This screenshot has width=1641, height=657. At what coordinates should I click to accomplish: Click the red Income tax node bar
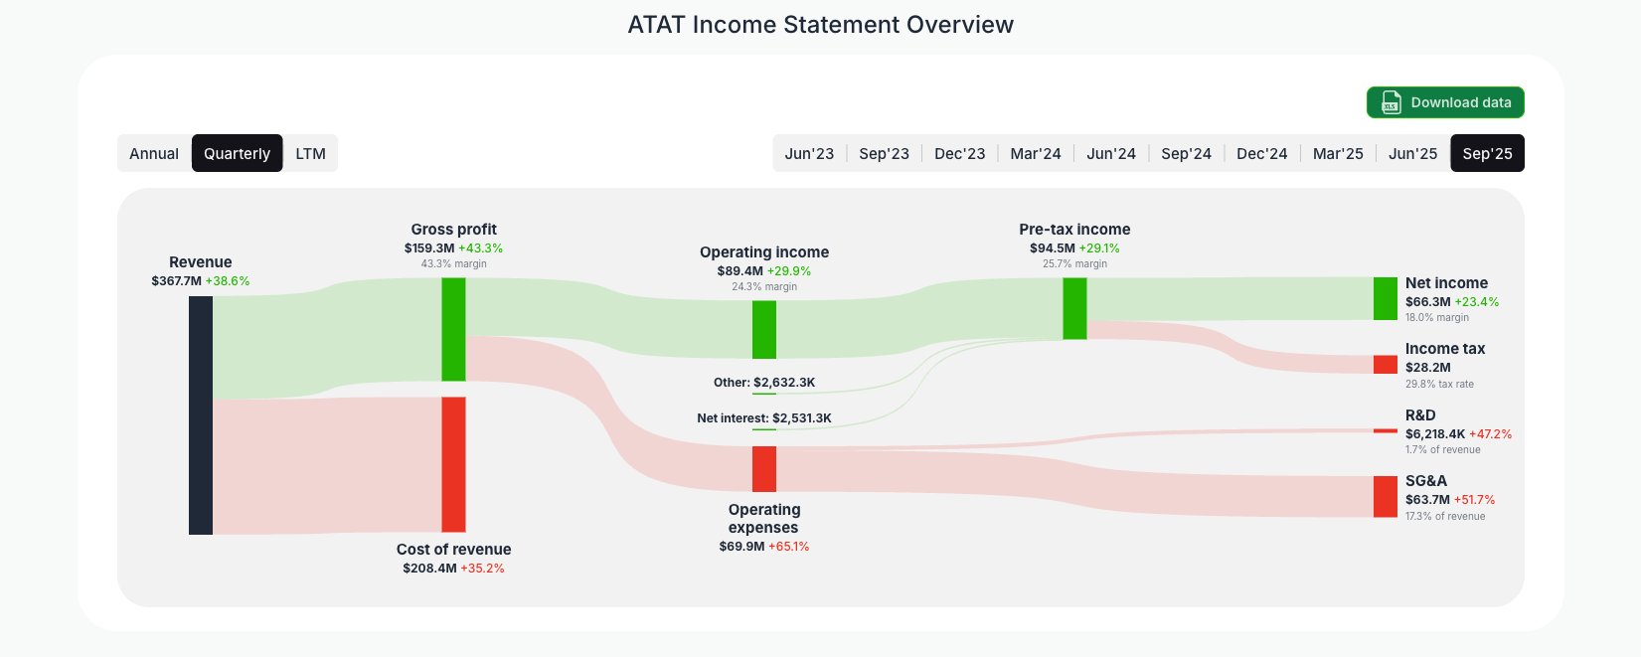point(1385,365)
